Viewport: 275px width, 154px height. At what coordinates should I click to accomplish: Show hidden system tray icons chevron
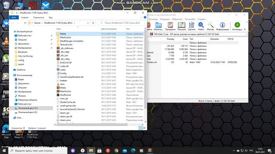(x=234, y=151)
